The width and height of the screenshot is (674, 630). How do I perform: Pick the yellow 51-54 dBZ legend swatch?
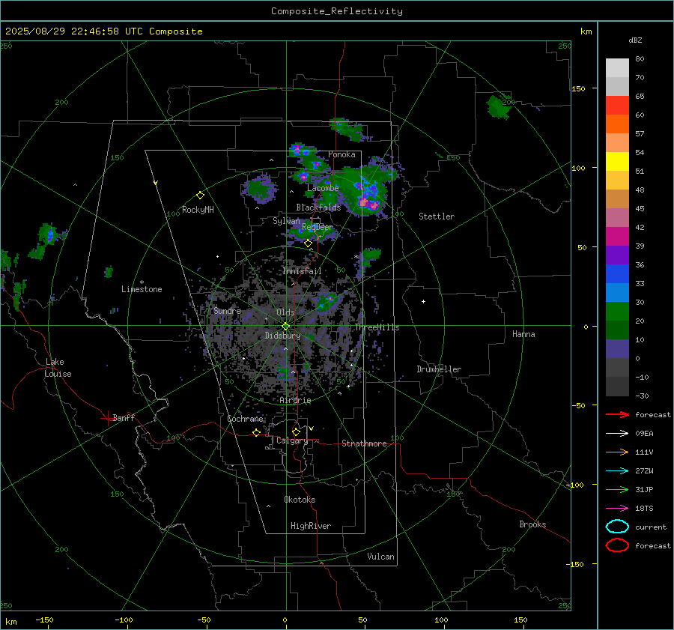pyautogui.click(x=617, y=162)
